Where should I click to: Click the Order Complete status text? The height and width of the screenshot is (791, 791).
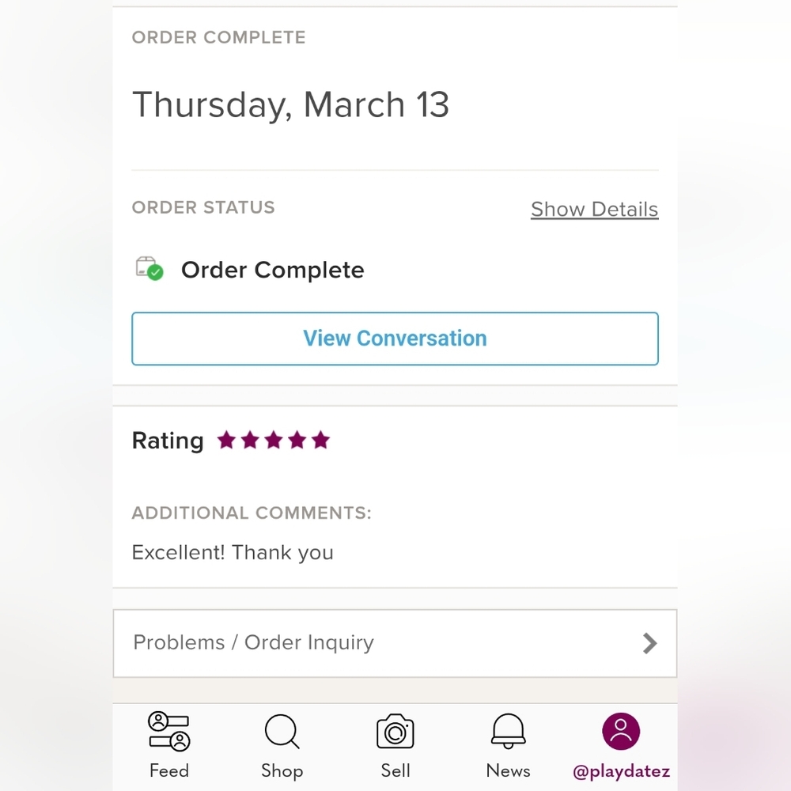click(x=272, y=270)
